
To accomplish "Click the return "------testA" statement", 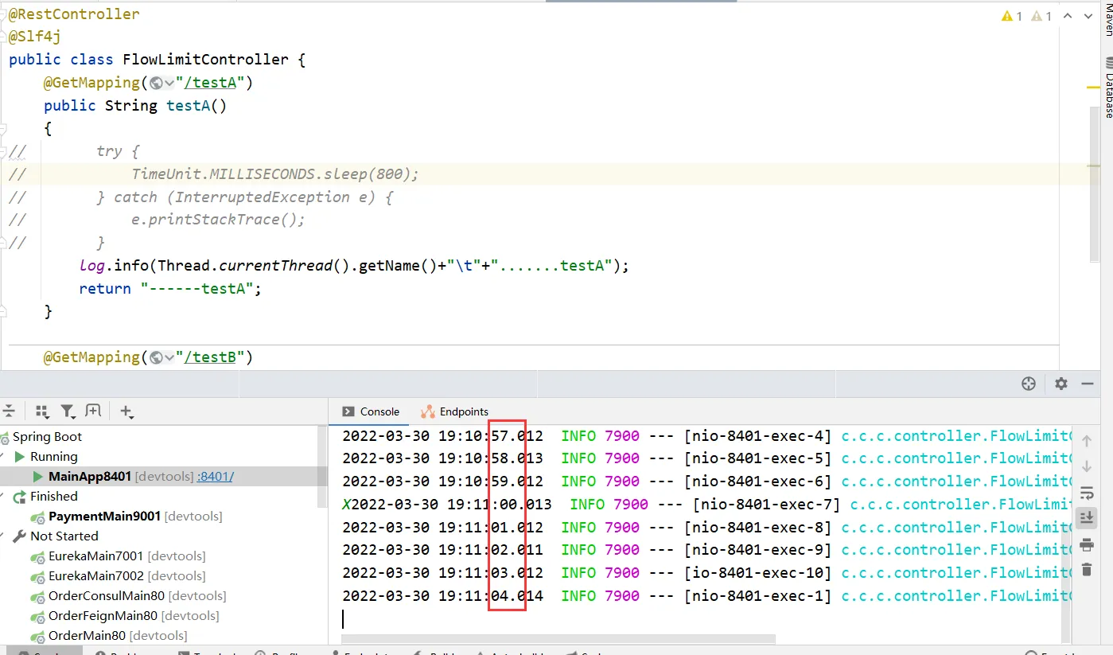I will (x=170, y=289).
